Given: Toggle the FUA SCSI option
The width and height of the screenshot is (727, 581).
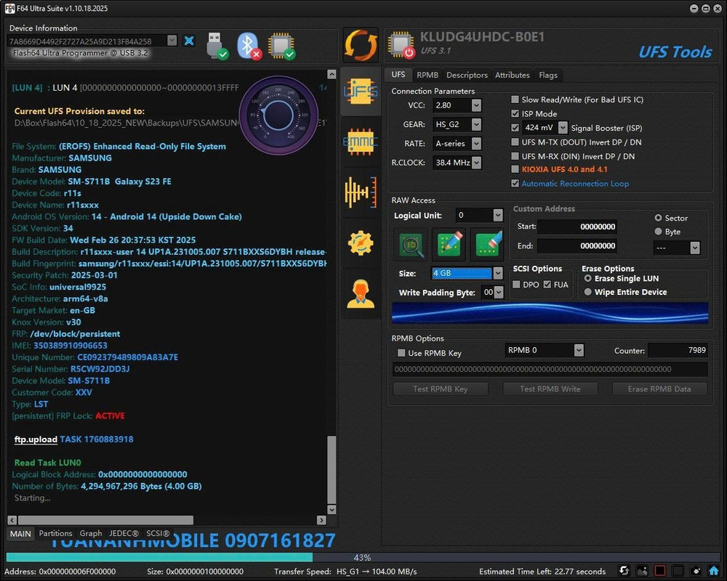Looking at the screenshot, I should click(547, 285).
